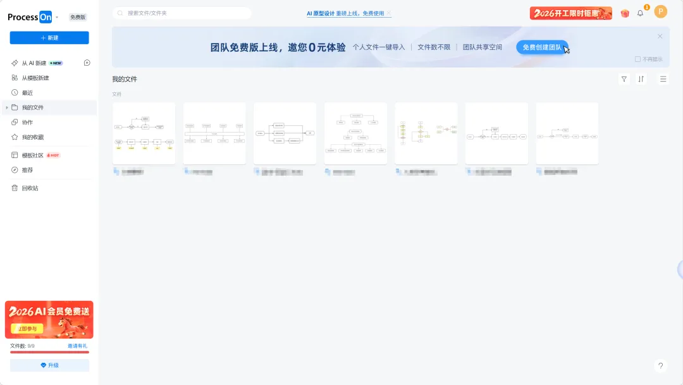Screen dimensions: 683x385
Task: Switch to list view icon
Action: tap(663, 79)
